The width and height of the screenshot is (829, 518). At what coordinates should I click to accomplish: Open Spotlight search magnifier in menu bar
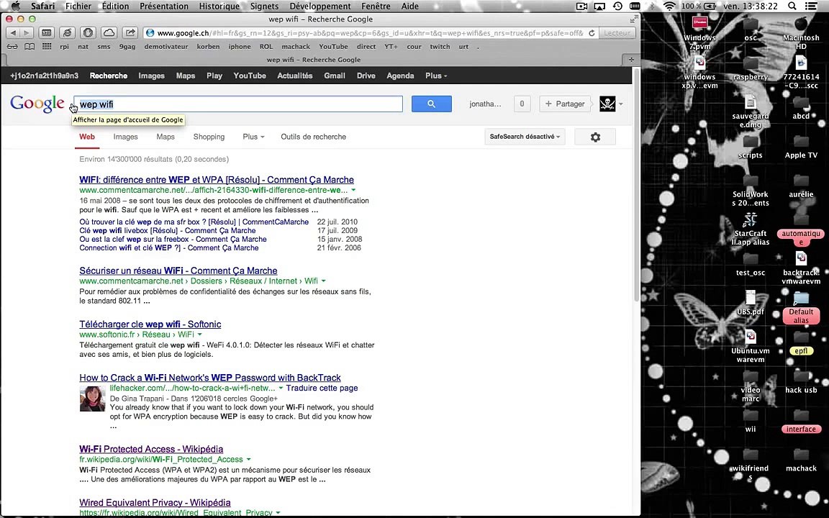coord(792,6)
